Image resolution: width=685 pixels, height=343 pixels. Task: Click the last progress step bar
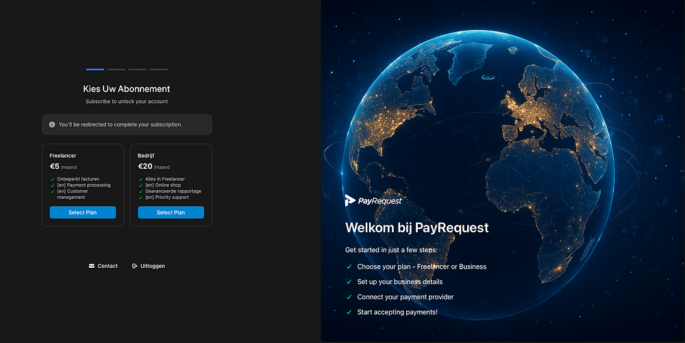pyautogui.click(x=159, y=69)
